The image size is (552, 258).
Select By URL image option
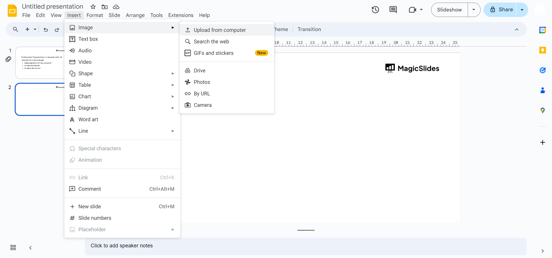(x=202, y=94)
